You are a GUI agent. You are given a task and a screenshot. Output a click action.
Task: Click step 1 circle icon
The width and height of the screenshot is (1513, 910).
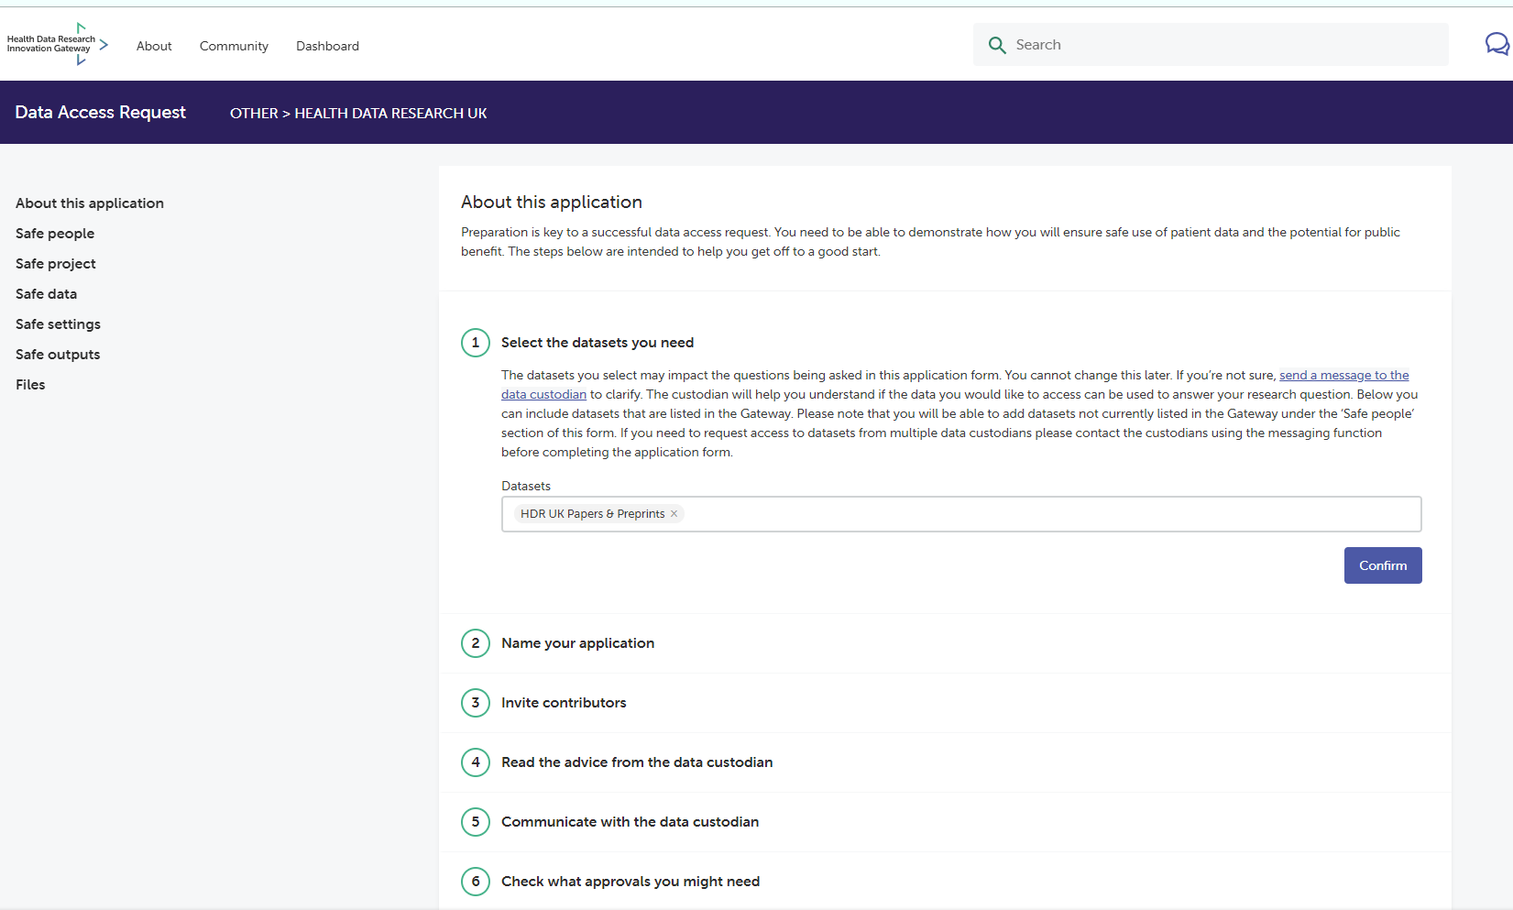pos(476,343)
